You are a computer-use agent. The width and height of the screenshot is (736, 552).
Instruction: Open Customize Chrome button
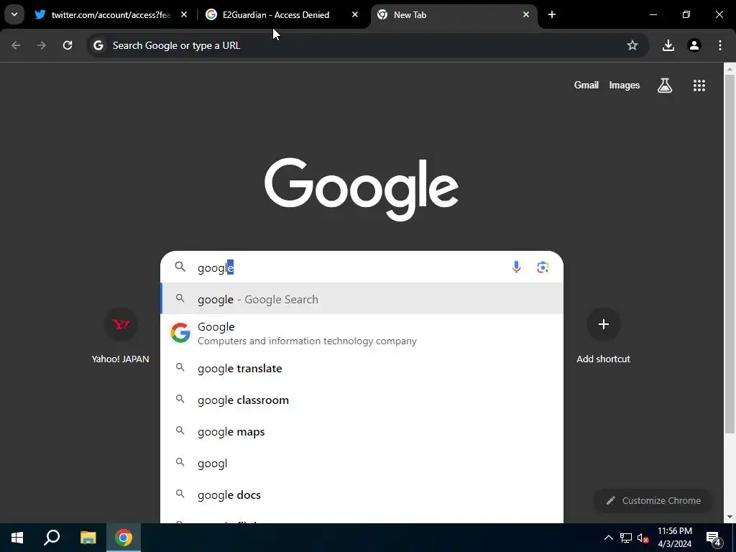[x=653, y=500]
